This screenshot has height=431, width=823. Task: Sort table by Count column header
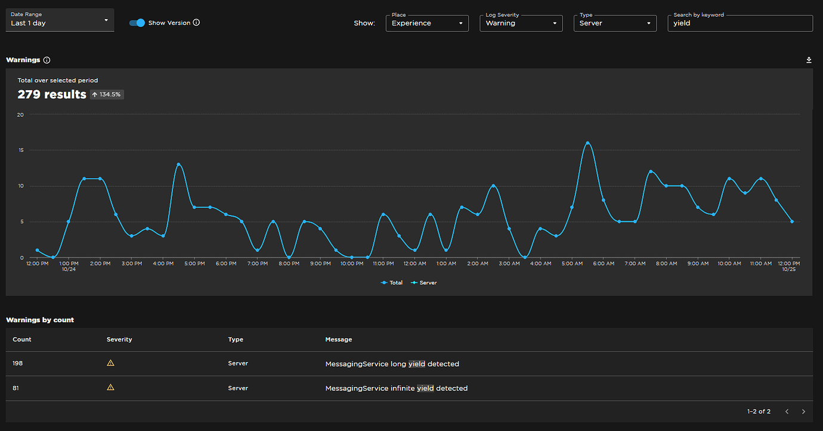tap(22, 339)
